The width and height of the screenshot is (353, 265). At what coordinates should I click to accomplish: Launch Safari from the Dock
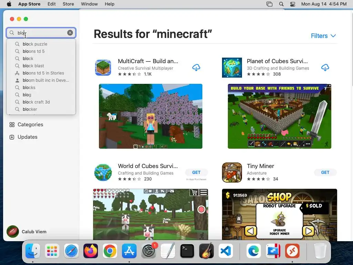[x=71, y=251]
